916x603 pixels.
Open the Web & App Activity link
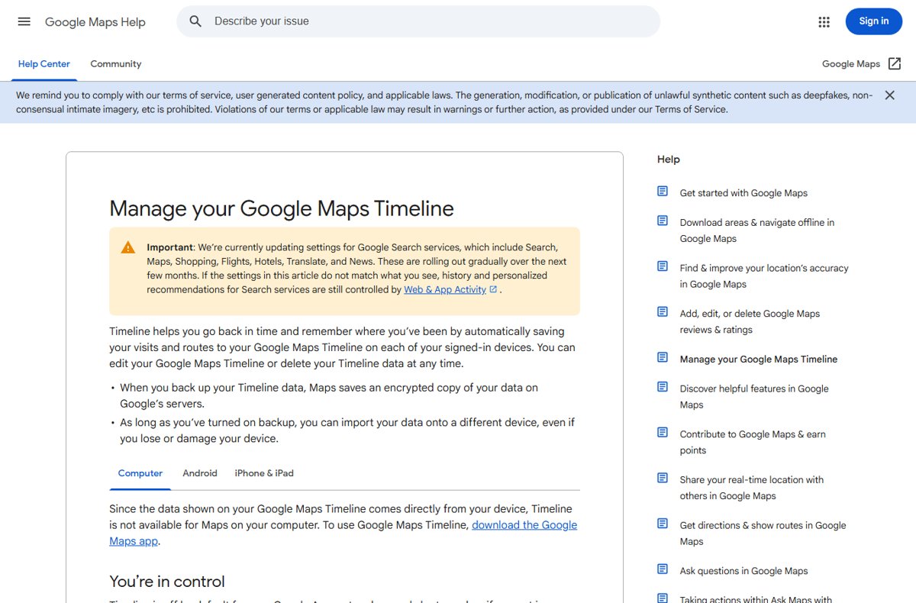(445, 289)
